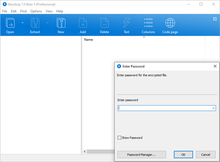Open the File menu
The width and height of the screenshot is (220, 162).
[5, 11]
